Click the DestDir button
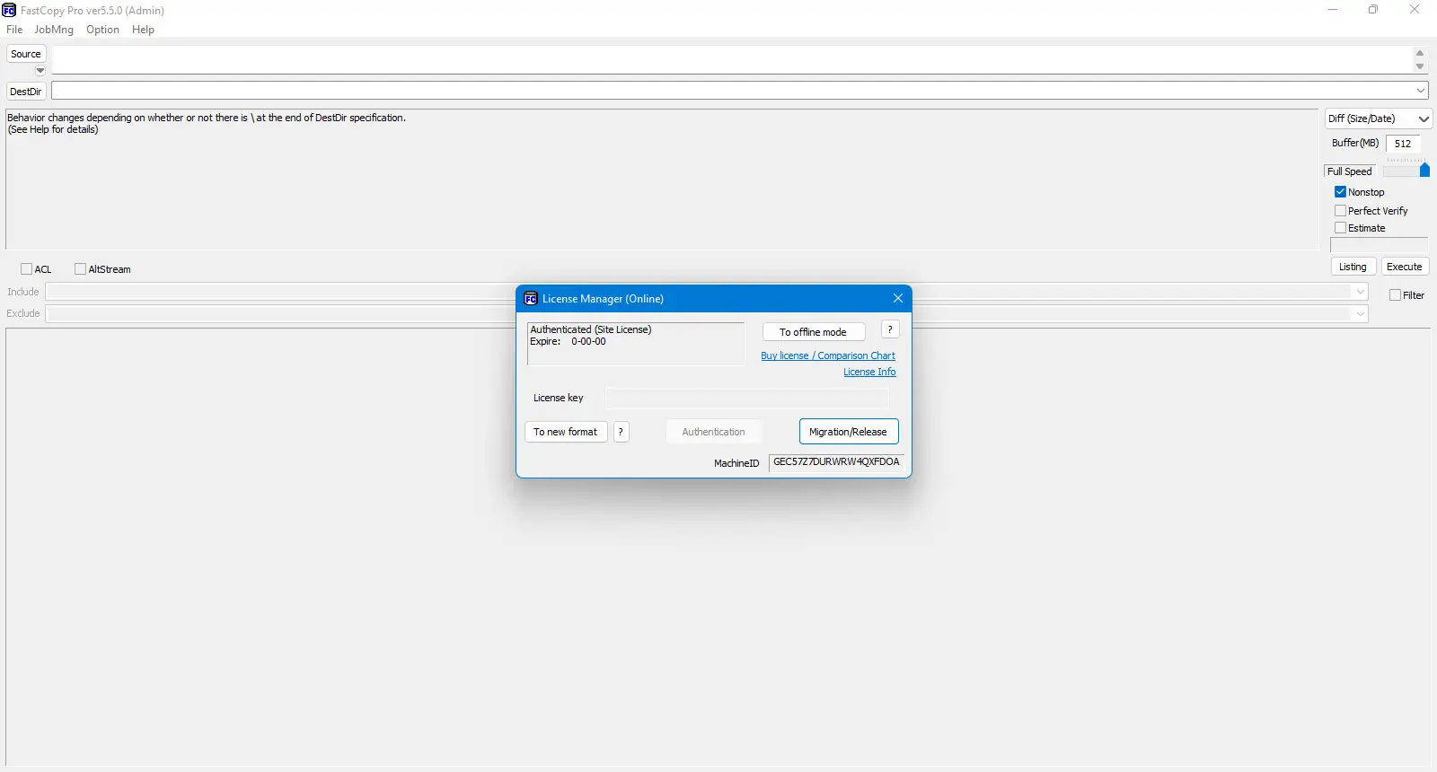 tap(26, 92)
